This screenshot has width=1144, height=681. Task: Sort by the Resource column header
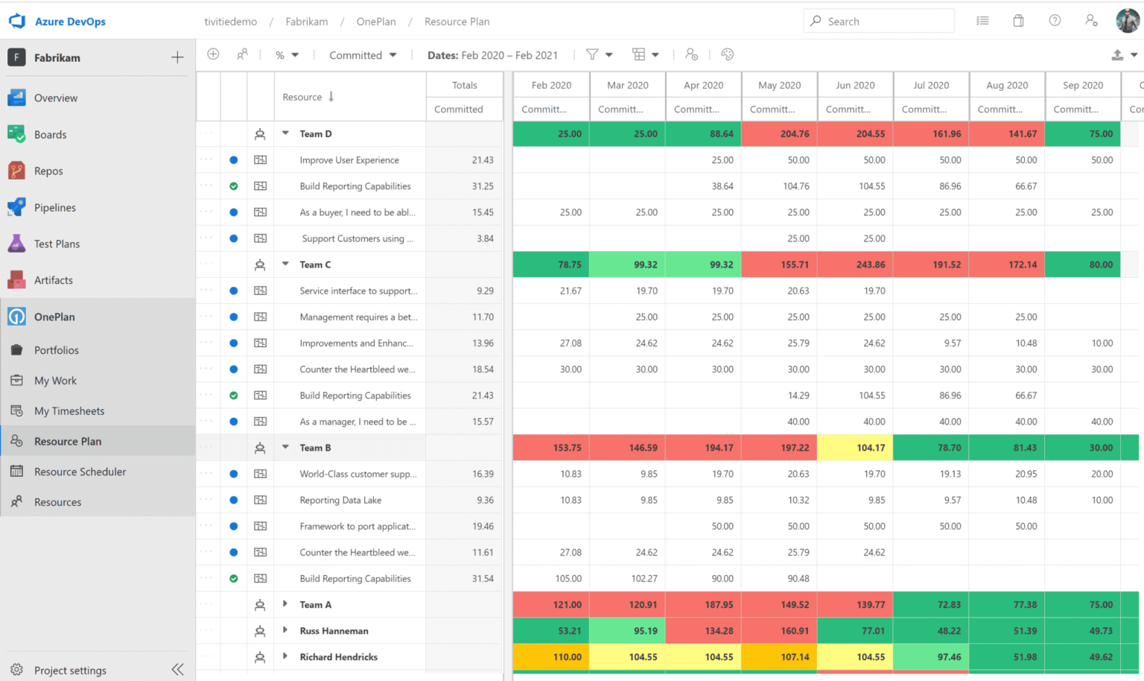click(308, 97)
